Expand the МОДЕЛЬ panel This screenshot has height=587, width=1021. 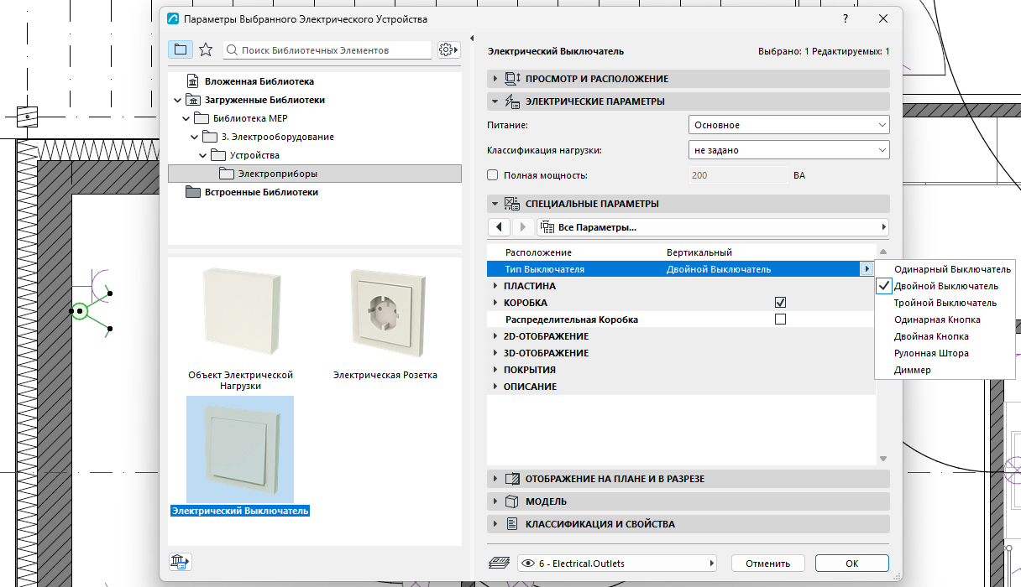pyautogui.click(x=688, y=501)
